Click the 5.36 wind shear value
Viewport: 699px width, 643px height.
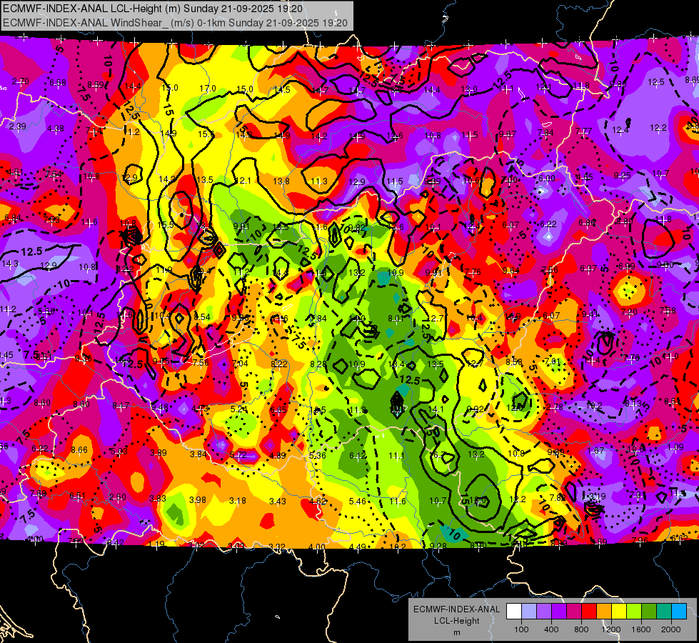[x=318, y=456]
